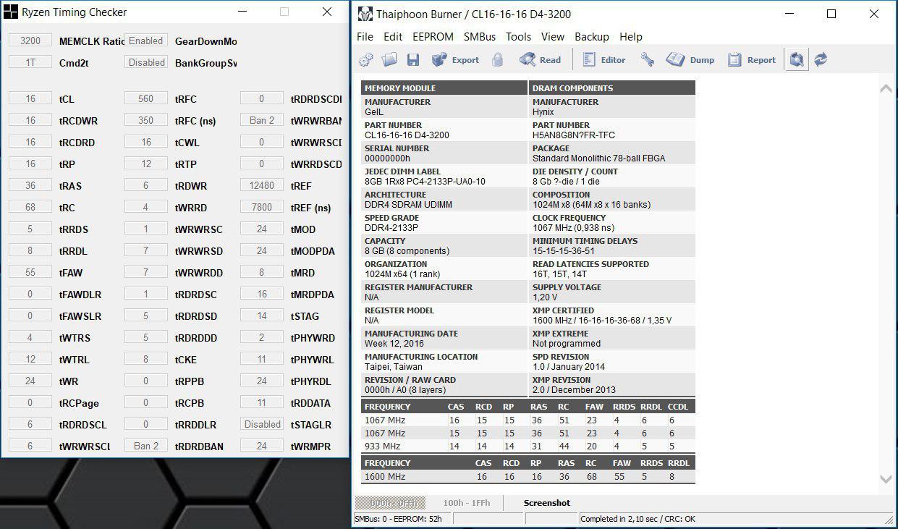This screenshot has height=529, width=898.
Task: Click the Week 12, 2016 manufacturing date
Action: (x=394, y=344)
